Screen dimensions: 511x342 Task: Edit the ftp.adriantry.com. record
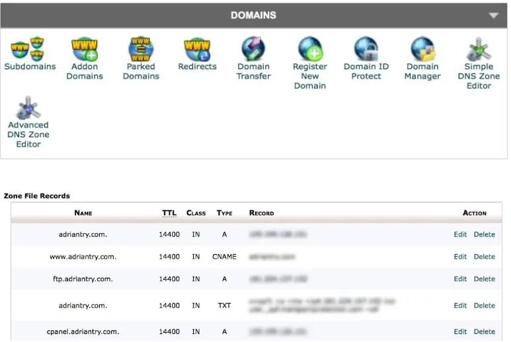coord(460,279)
